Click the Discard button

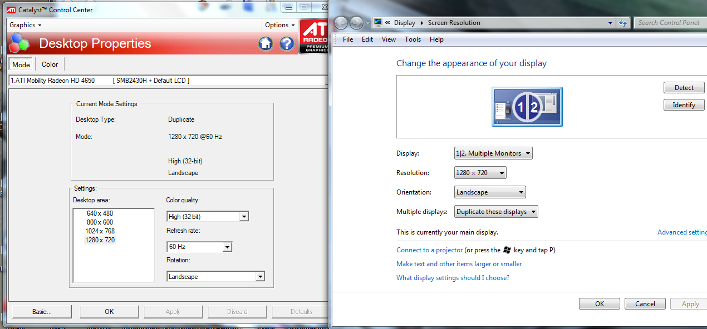coord(237,312)
